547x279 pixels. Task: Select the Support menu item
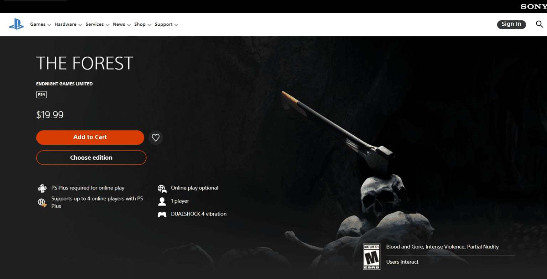pyautogui.click(x=164, y=24)
